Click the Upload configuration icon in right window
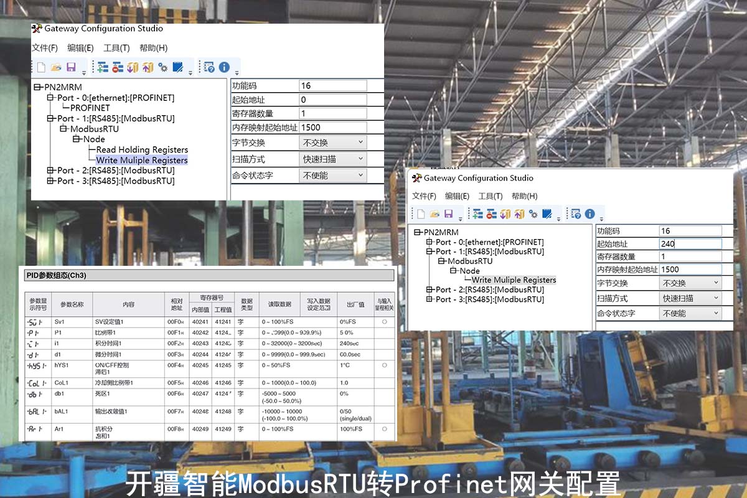This screenshot has height=498, width=747. (x=519, y=214)
